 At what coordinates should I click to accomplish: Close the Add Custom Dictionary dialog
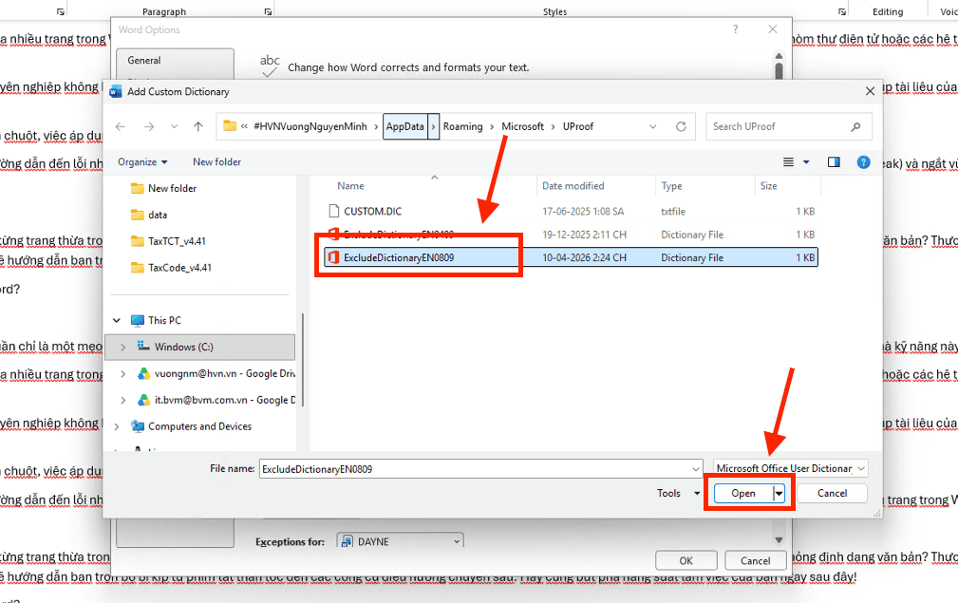click(870, 92)
